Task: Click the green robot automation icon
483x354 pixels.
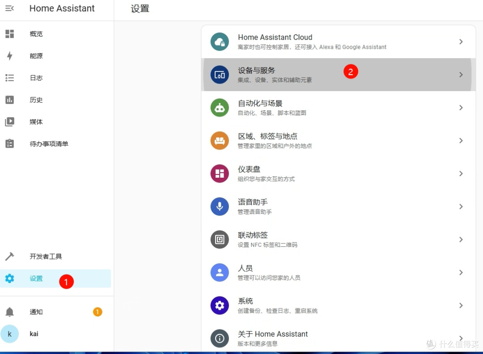Action: [x=220, y=108]
